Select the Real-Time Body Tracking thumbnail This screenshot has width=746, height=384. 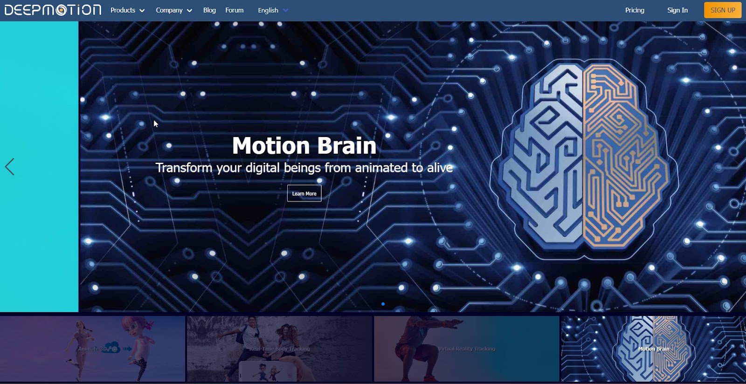279,349
